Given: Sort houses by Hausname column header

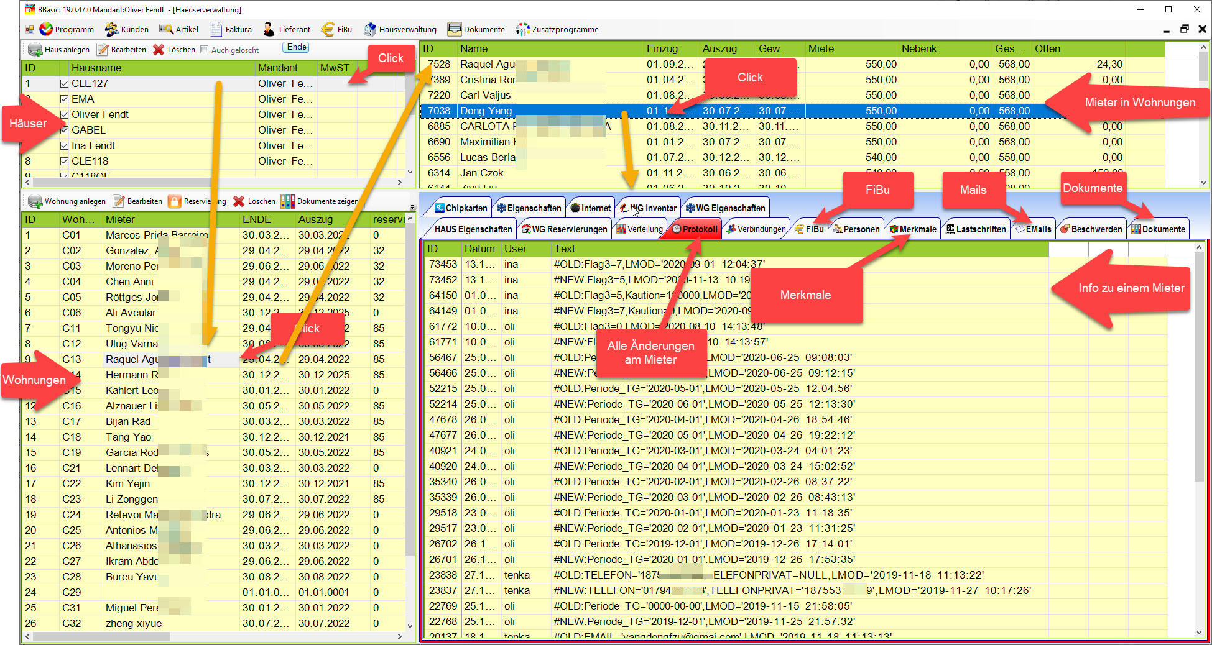Looking at the screenshot, I should pos(161,68).
